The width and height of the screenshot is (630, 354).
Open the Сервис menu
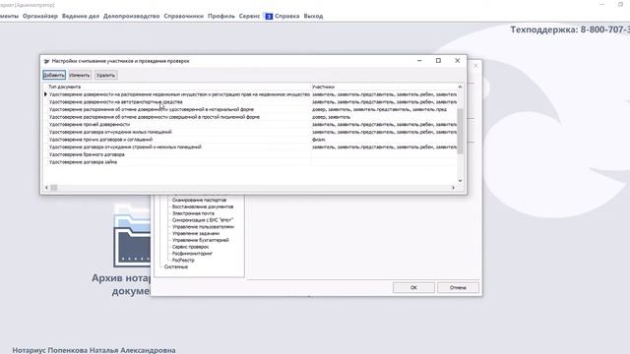point(249,16)
